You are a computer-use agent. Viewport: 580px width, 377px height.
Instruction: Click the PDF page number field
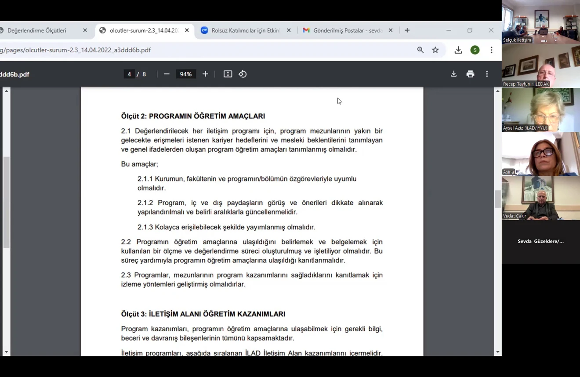tap(129, 74)
